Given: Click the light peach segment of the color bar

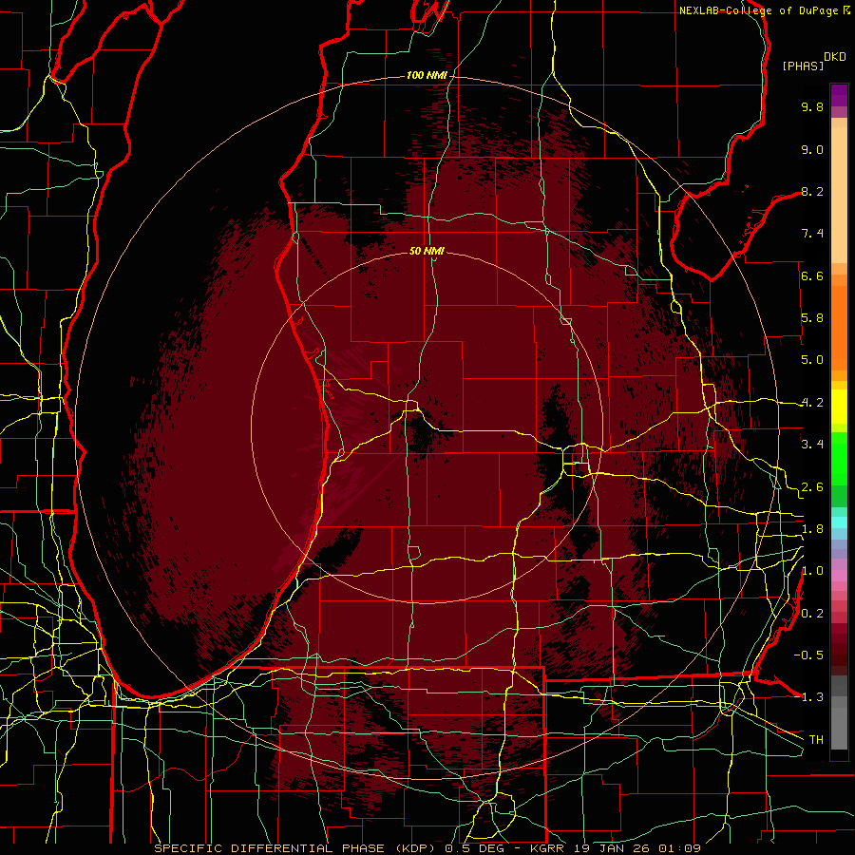Looking at the screenshot, I should coord(839,197).
